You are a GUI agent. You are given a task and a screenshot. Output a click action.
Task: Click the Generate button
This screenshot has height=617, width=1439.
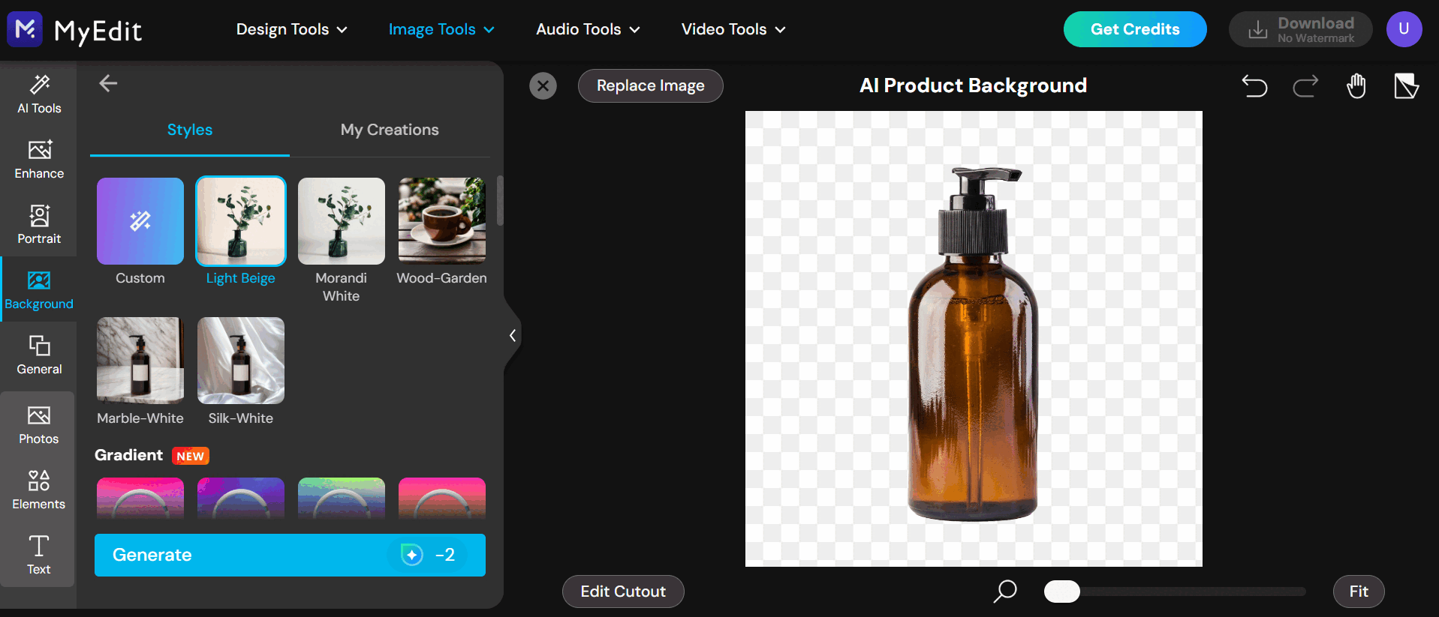pyautogui.click(x=290, y=555)
